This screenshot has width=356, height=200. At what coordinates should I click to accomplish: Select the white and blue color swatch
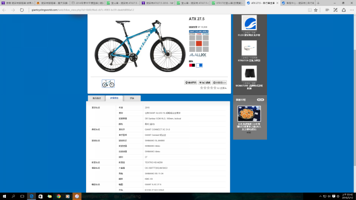point(199,65)
